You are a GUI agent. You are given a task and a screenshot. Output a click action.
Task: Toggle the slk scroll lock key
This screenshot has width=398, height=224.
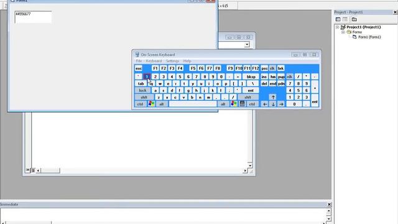272,68
